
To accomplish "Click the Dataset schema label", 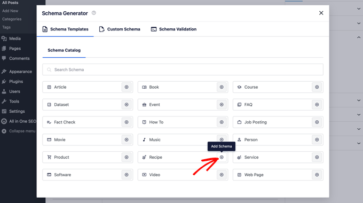I will (x=61, y=105).
